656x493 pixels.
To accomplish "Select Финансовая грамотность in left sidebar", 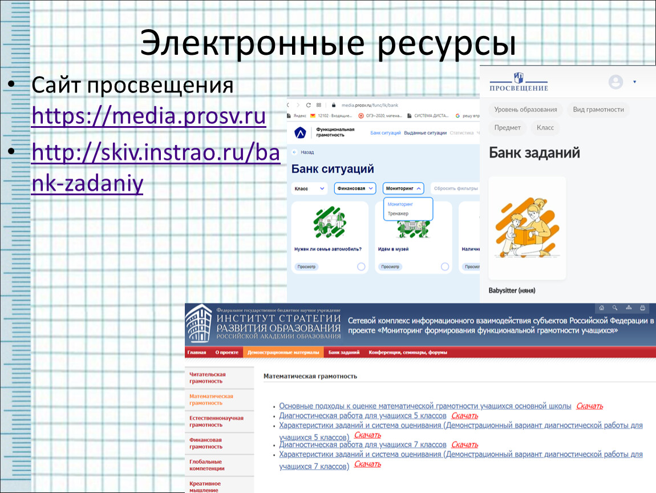I will (x=206, y=443).
